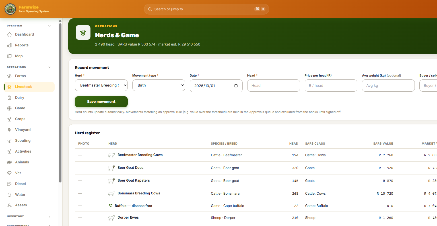Click the Vet heart icon
Screen dimensions: 437x226
coord(9,173)
